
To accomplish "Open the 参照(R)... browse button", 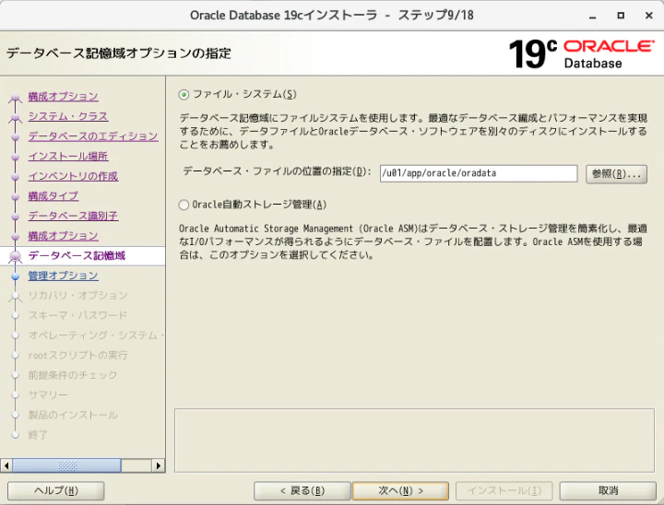I will tap(616, 174).
